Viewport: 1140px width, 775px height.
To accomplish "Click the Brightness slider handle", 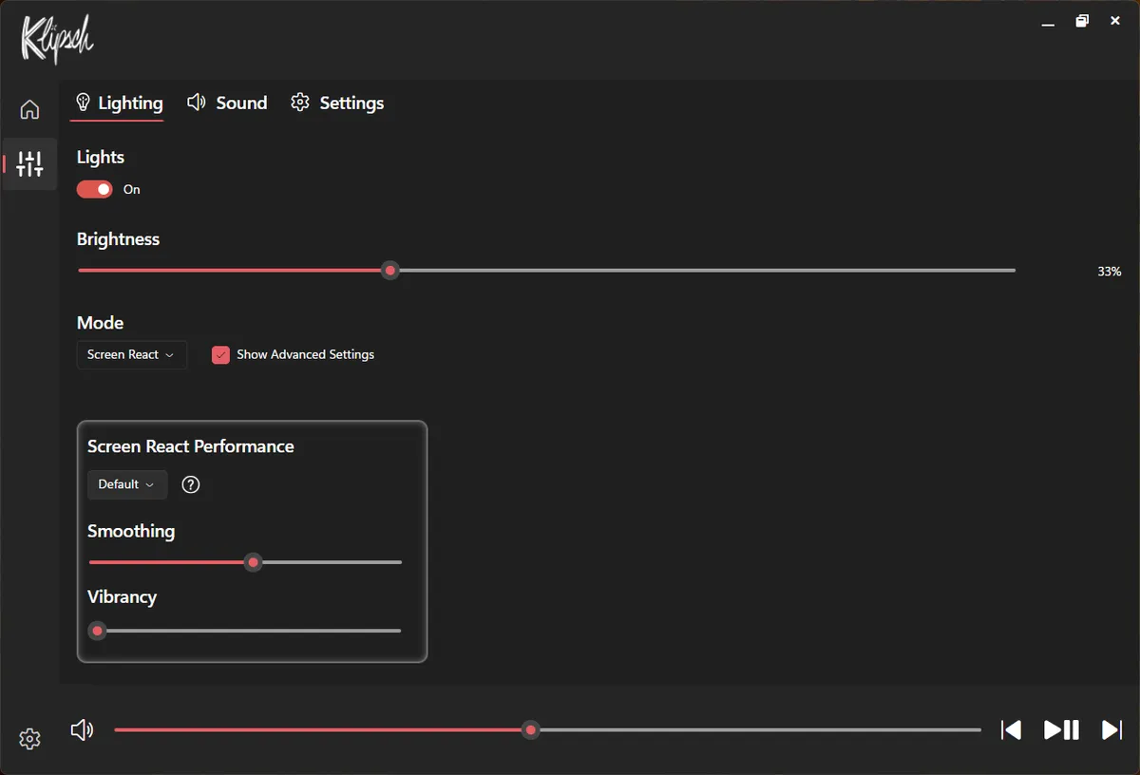I will click(389, 271).
